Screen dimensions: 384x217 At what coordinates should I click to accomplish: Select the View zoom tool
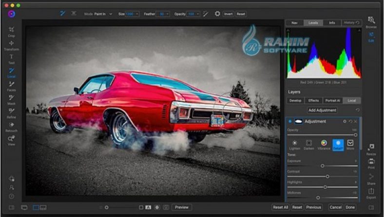[11, 140]
